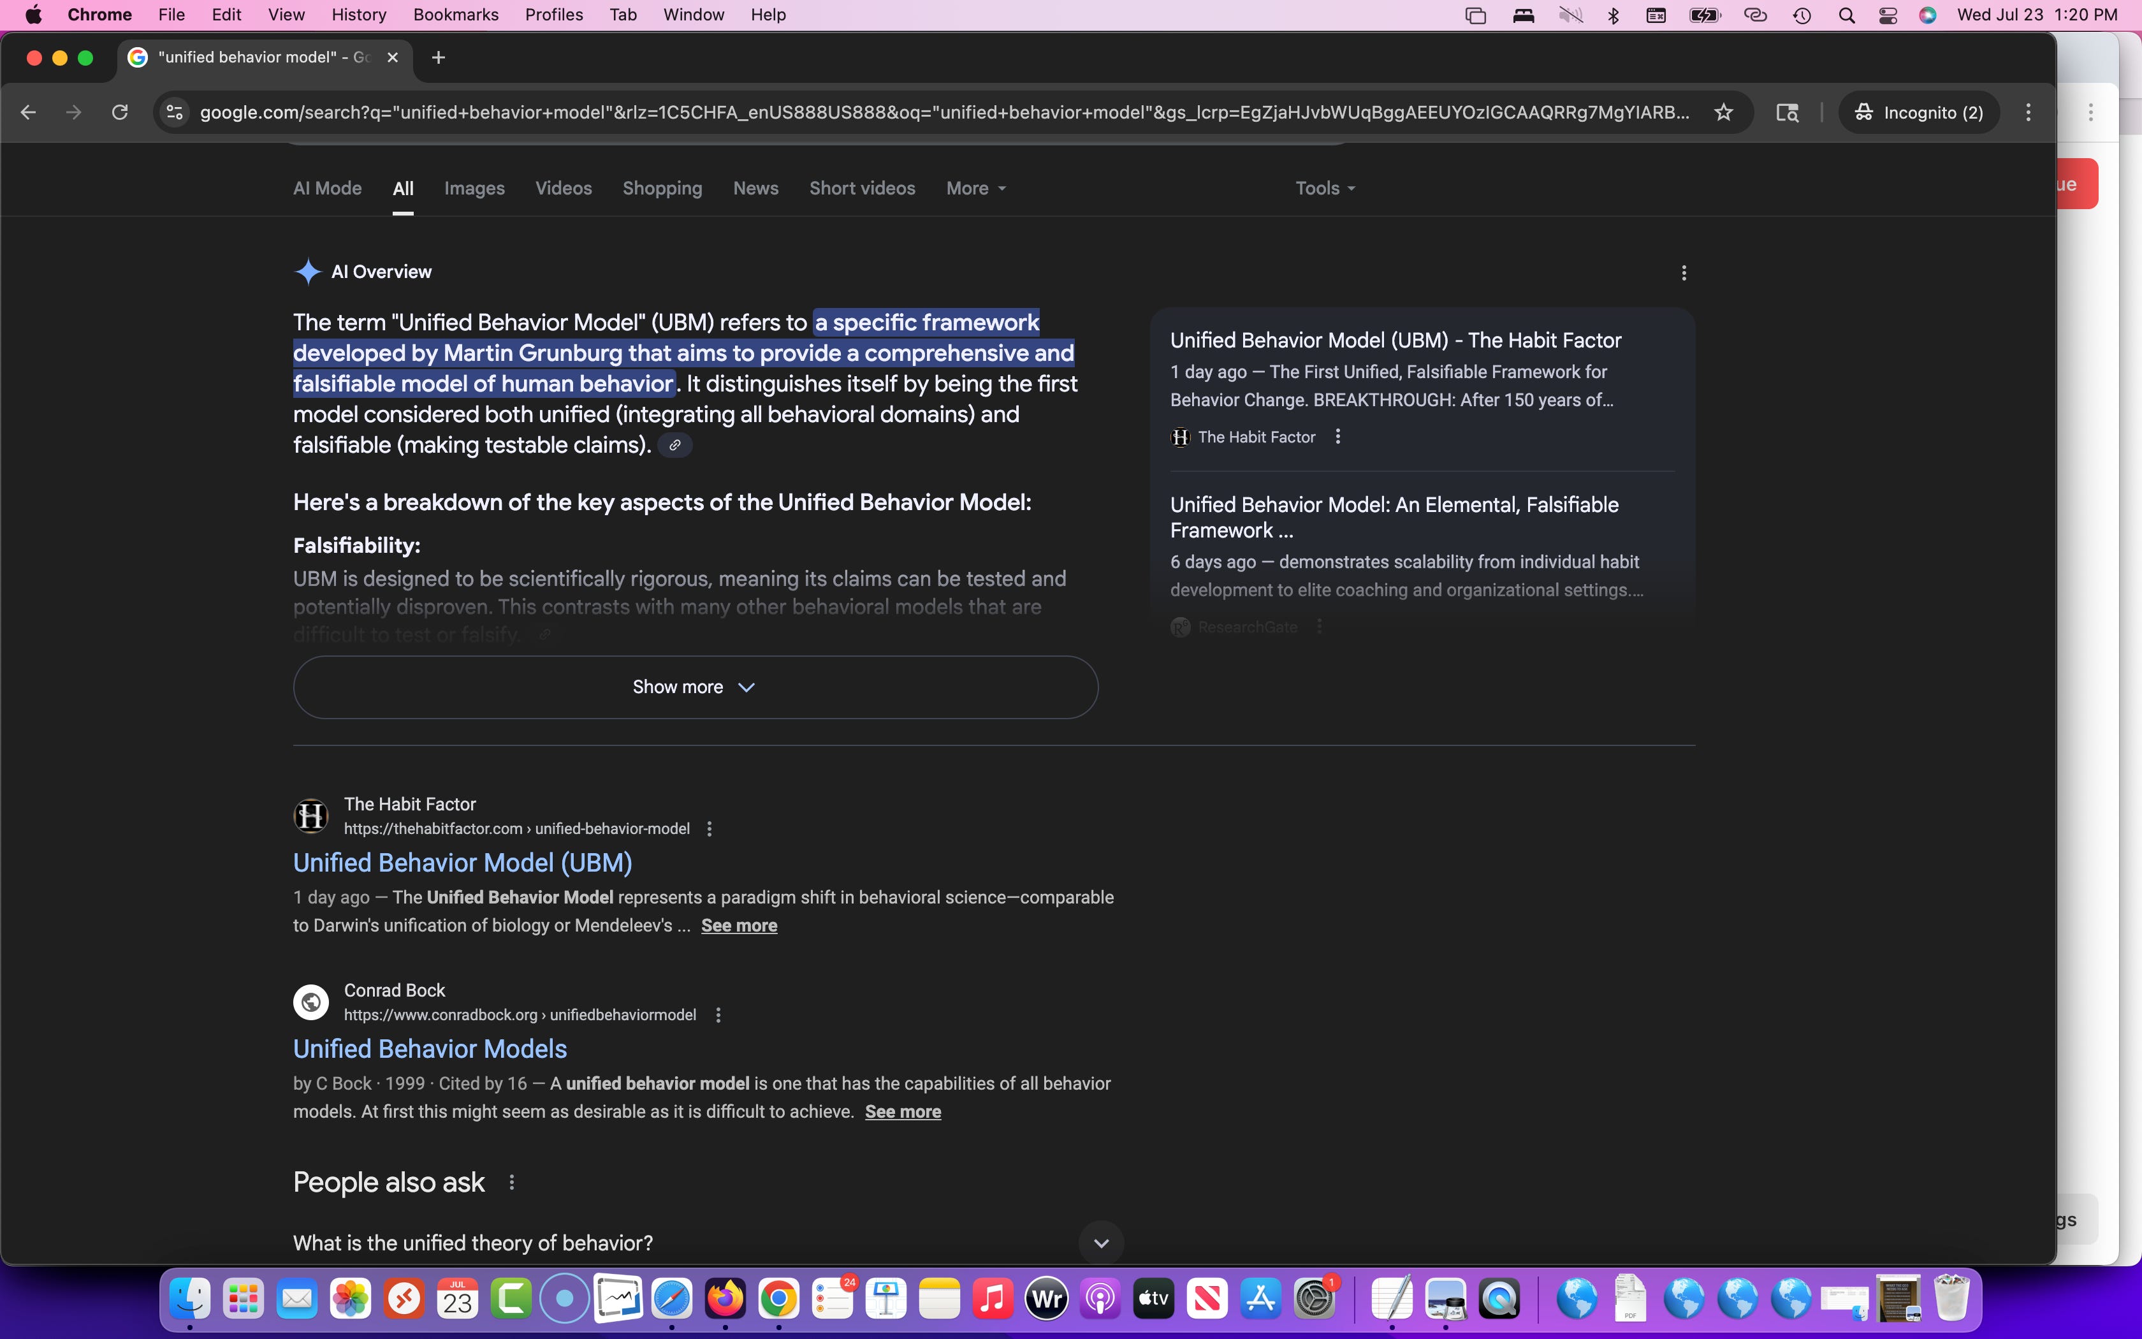Open the More search filters dropdown
2142x1339 pixels.
point(975,189)
